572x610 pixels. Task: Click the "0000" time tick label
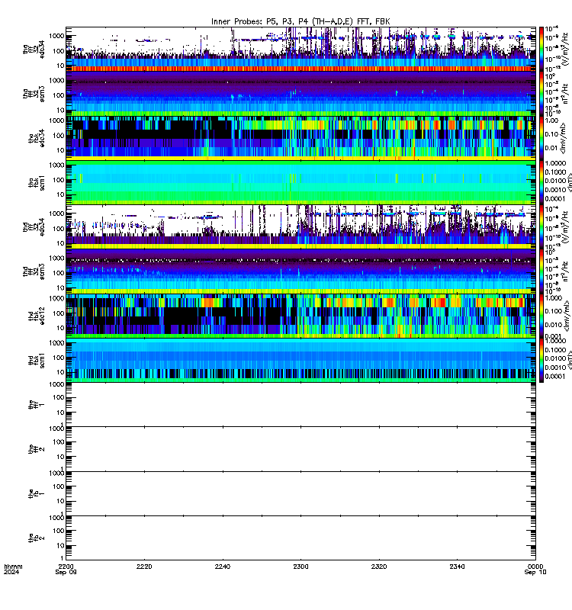point(535,567)
